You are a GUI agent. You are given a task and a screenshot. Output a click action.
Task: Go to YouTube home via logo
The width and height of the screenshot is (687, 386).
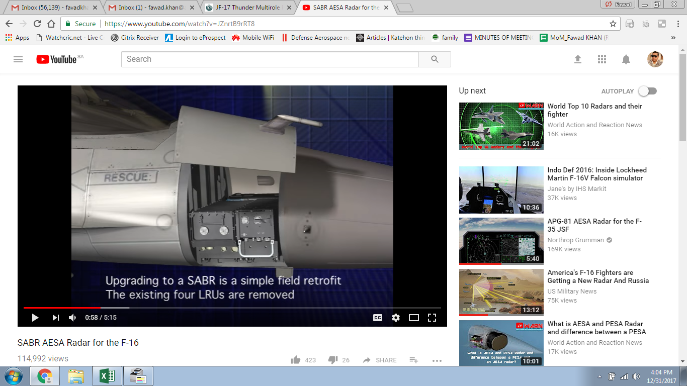point(56,59)
